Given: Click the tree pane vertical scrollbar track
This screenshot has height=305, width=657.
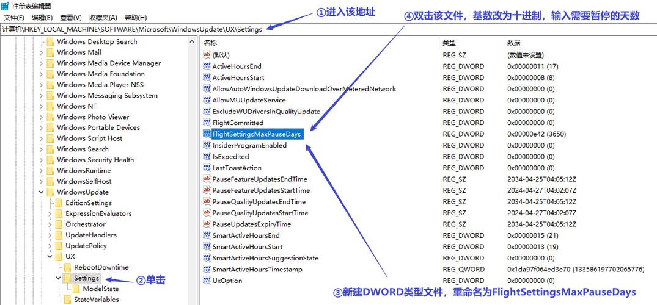Looking at the screenshot, I should pos(192,176).
